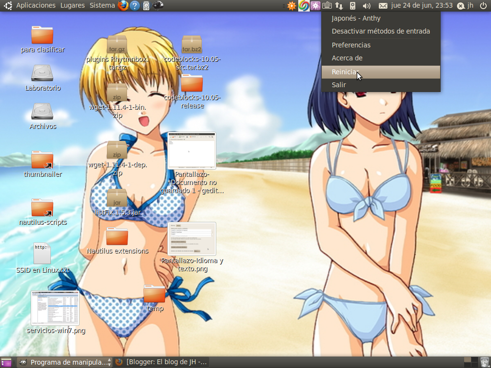
Task: Open the trash in bottom panel
Action: pos(484,362)
